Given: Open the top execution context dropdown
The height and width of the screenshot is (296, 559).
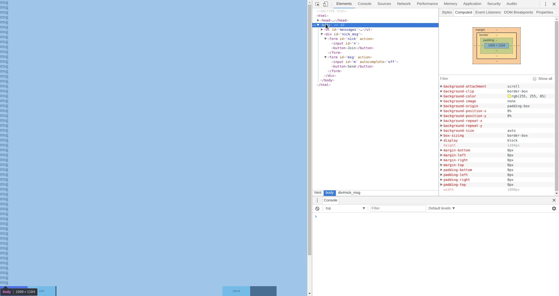Looking at the screenshot, I should click(345, 208).
